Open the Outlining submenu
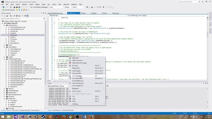The image size is (212, 119). coord(87,104)
